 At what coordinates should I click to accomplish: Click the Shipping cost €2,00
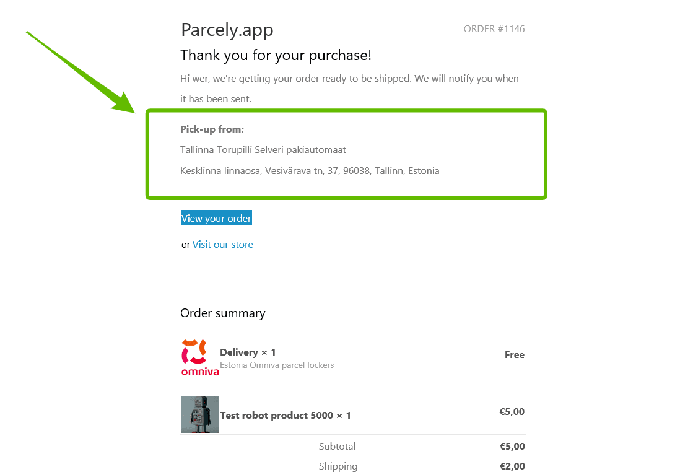pyautogui.click(x=512, y=466)
